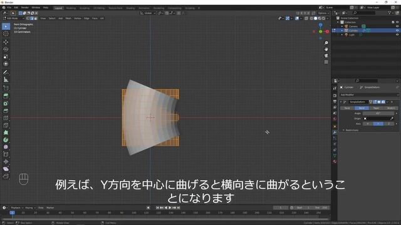The width and height of the screenshot is (401, 225).
Task: Toggle camera view icon in viewport
Action: 326,56
